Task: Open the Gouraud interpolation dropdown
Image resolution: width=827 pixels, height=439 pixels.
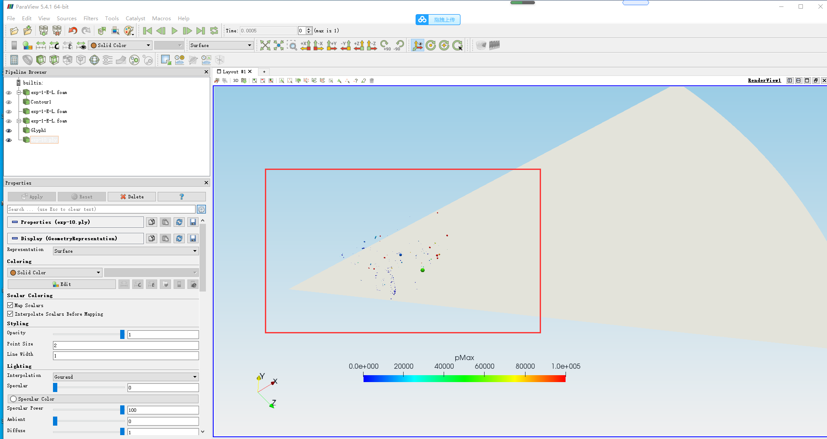Action: coord(125,377)
